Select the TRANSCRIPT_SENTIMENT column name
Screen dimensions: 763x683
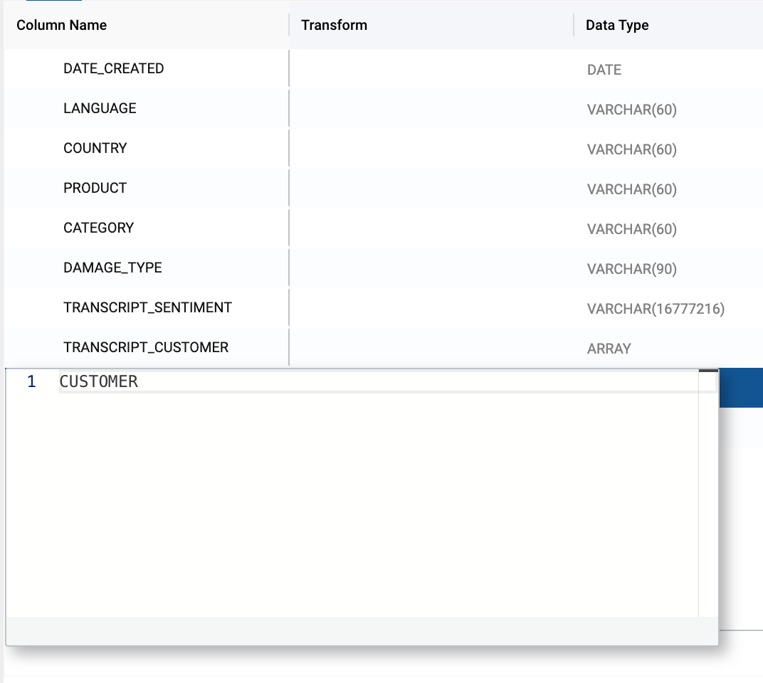tap(147, 308)
